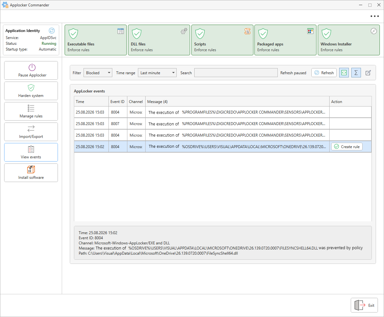Viewport: 384px width, 317px height.
Task: Select the event row with Event ID 8007
Action: coord(223,123)
